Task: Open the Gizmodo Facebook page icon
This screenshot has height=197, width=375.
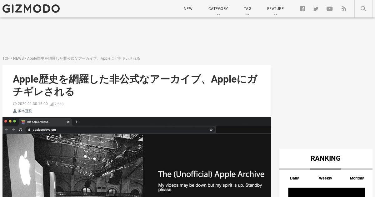Action: (302, 9)
